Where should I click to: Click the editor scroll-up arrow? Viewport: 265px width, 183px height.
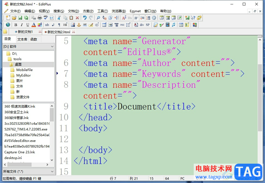[x=260, y=40]
